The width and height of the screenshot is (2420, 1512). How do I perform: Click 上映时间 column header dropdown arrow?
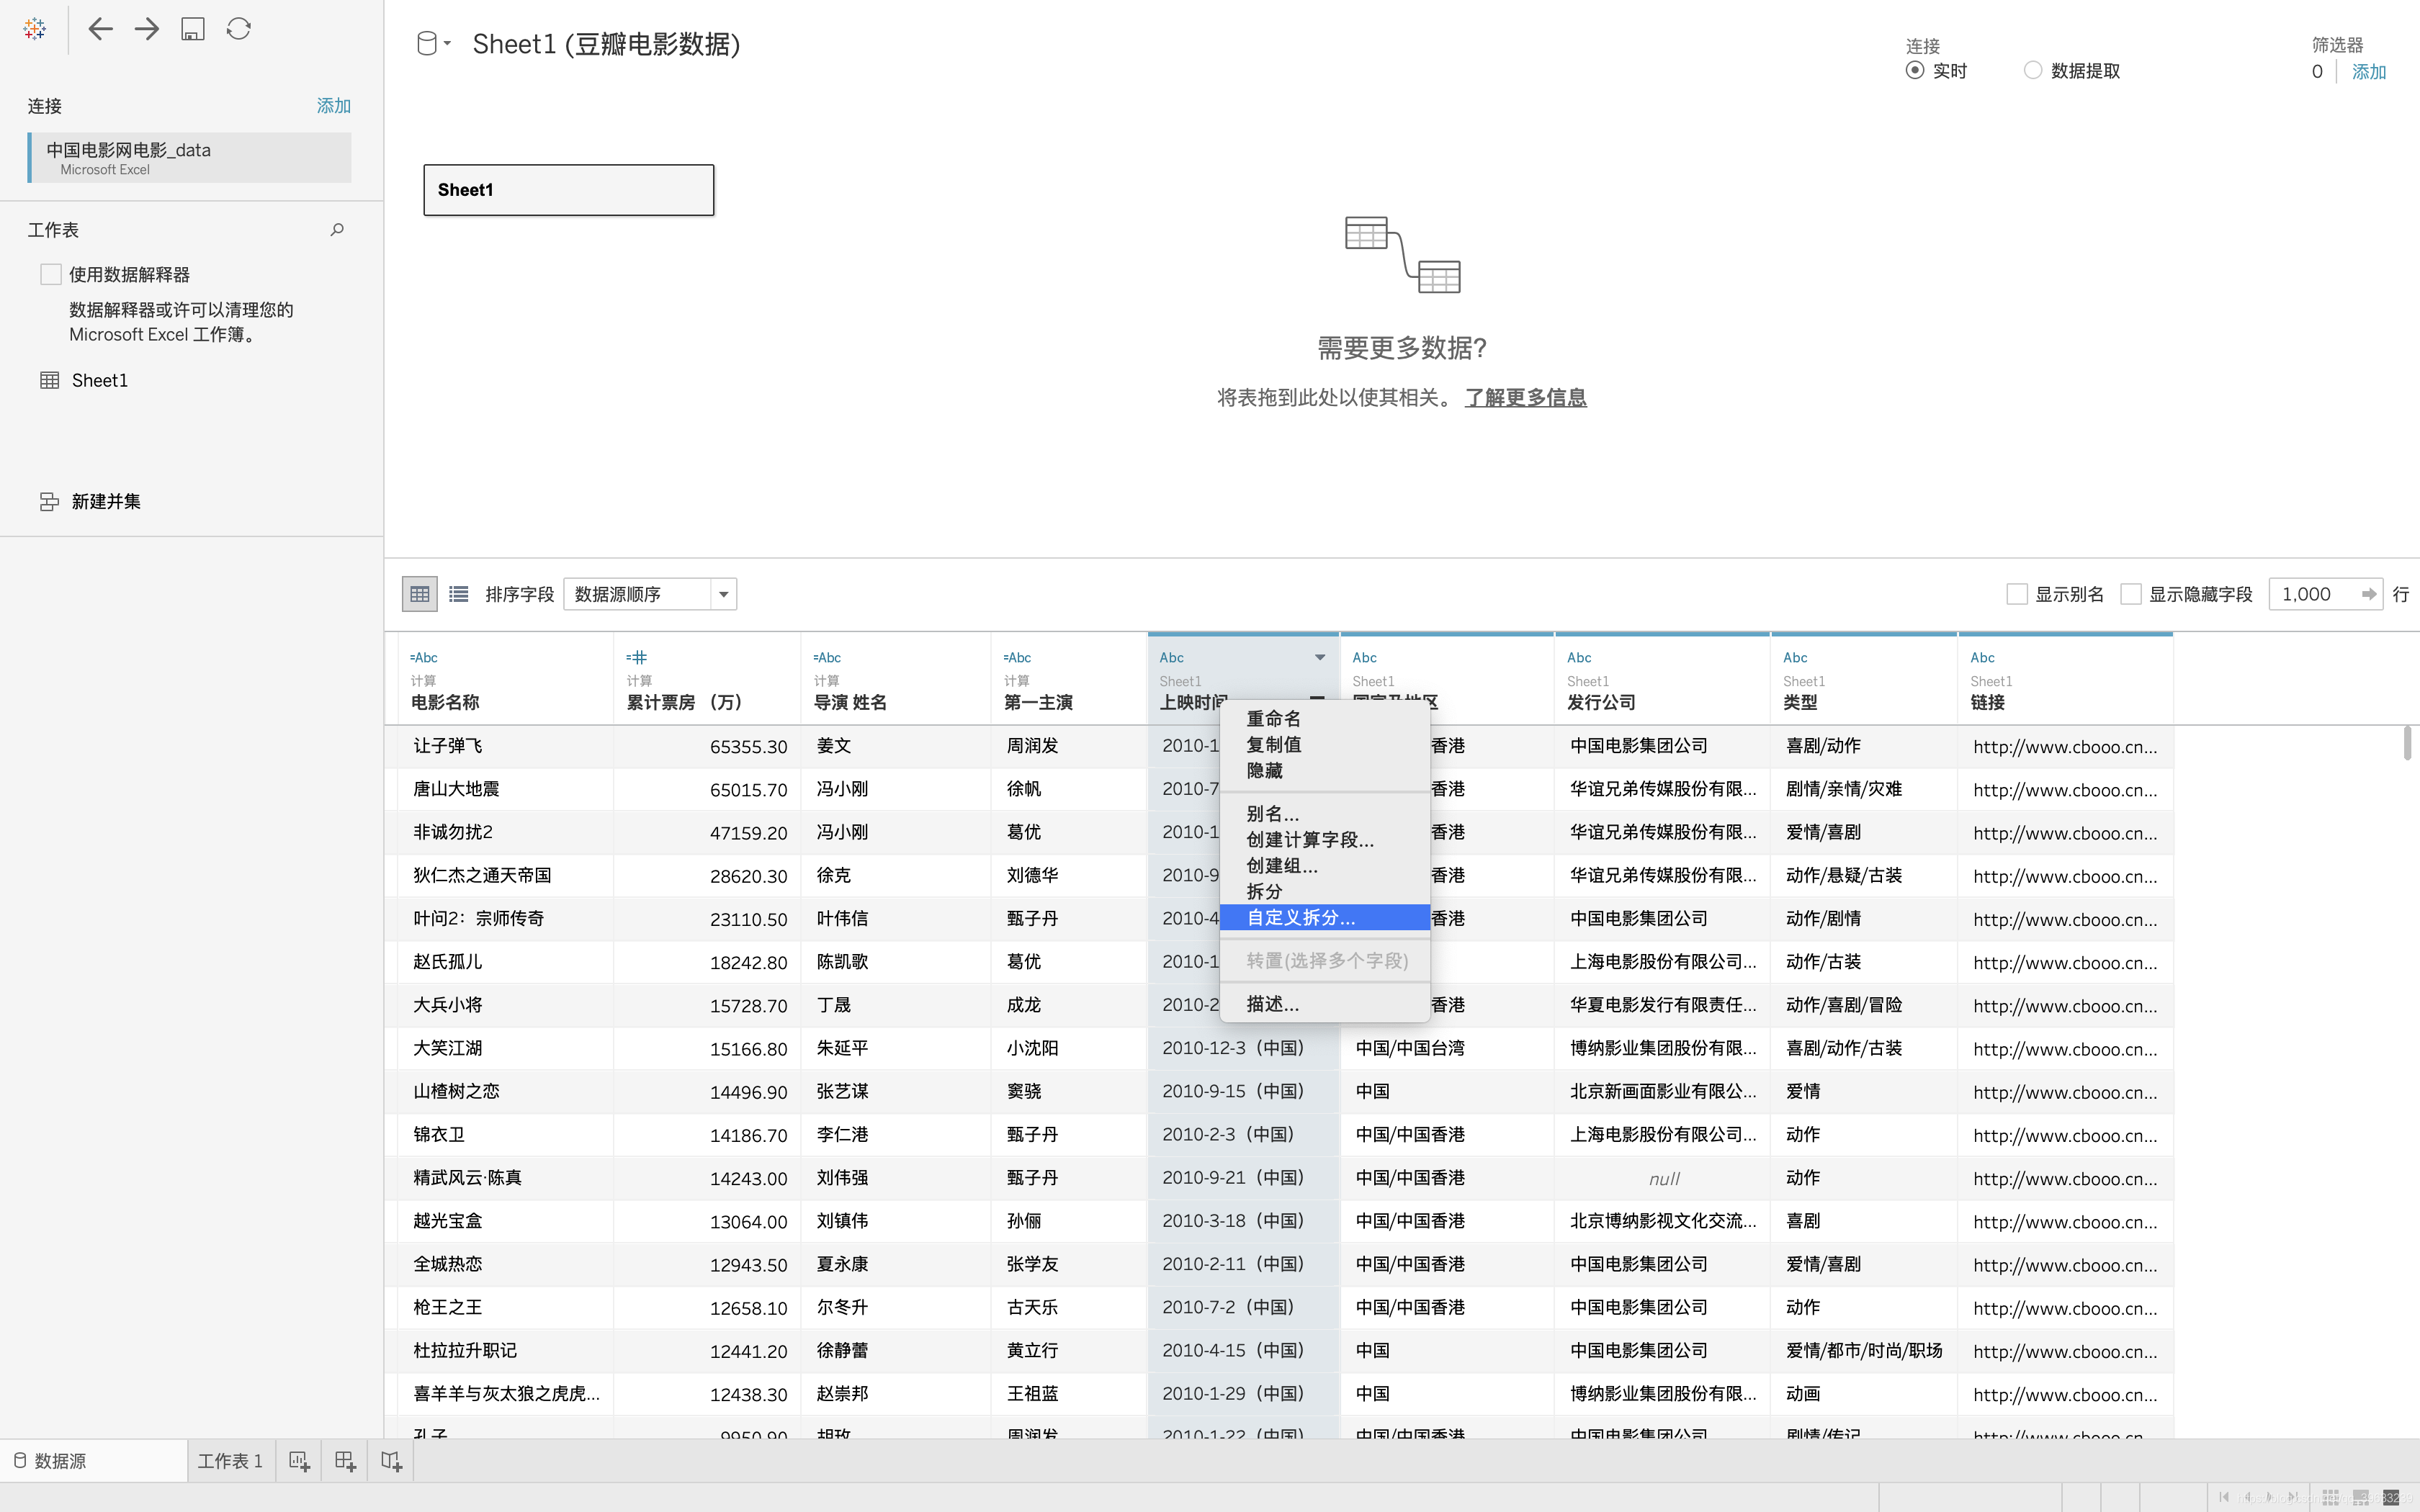pyautogui.click(x=1319, y=657)
